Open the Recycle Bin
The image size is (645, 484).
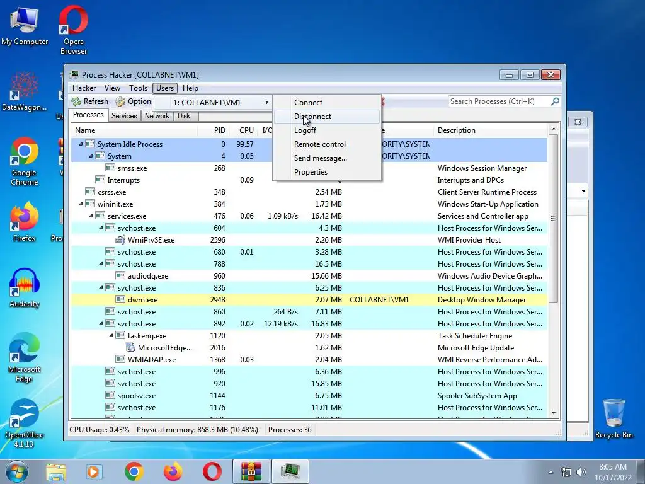point(614,418)
